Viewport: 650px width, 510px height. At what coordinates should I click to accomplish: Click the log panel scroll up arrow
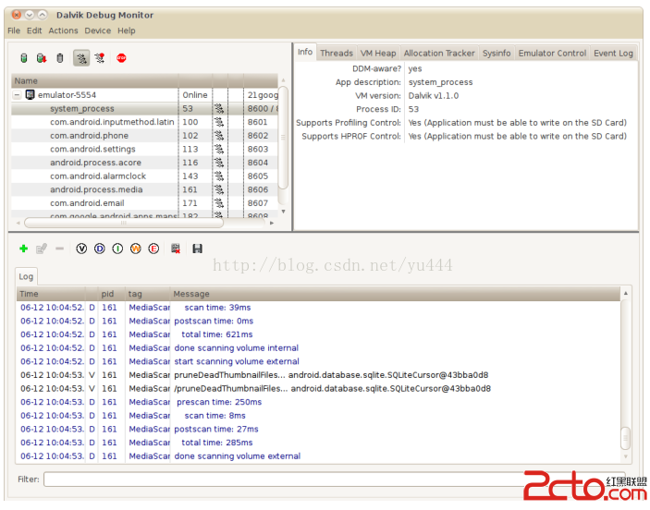pyautogui.click(x=626, y=293)
